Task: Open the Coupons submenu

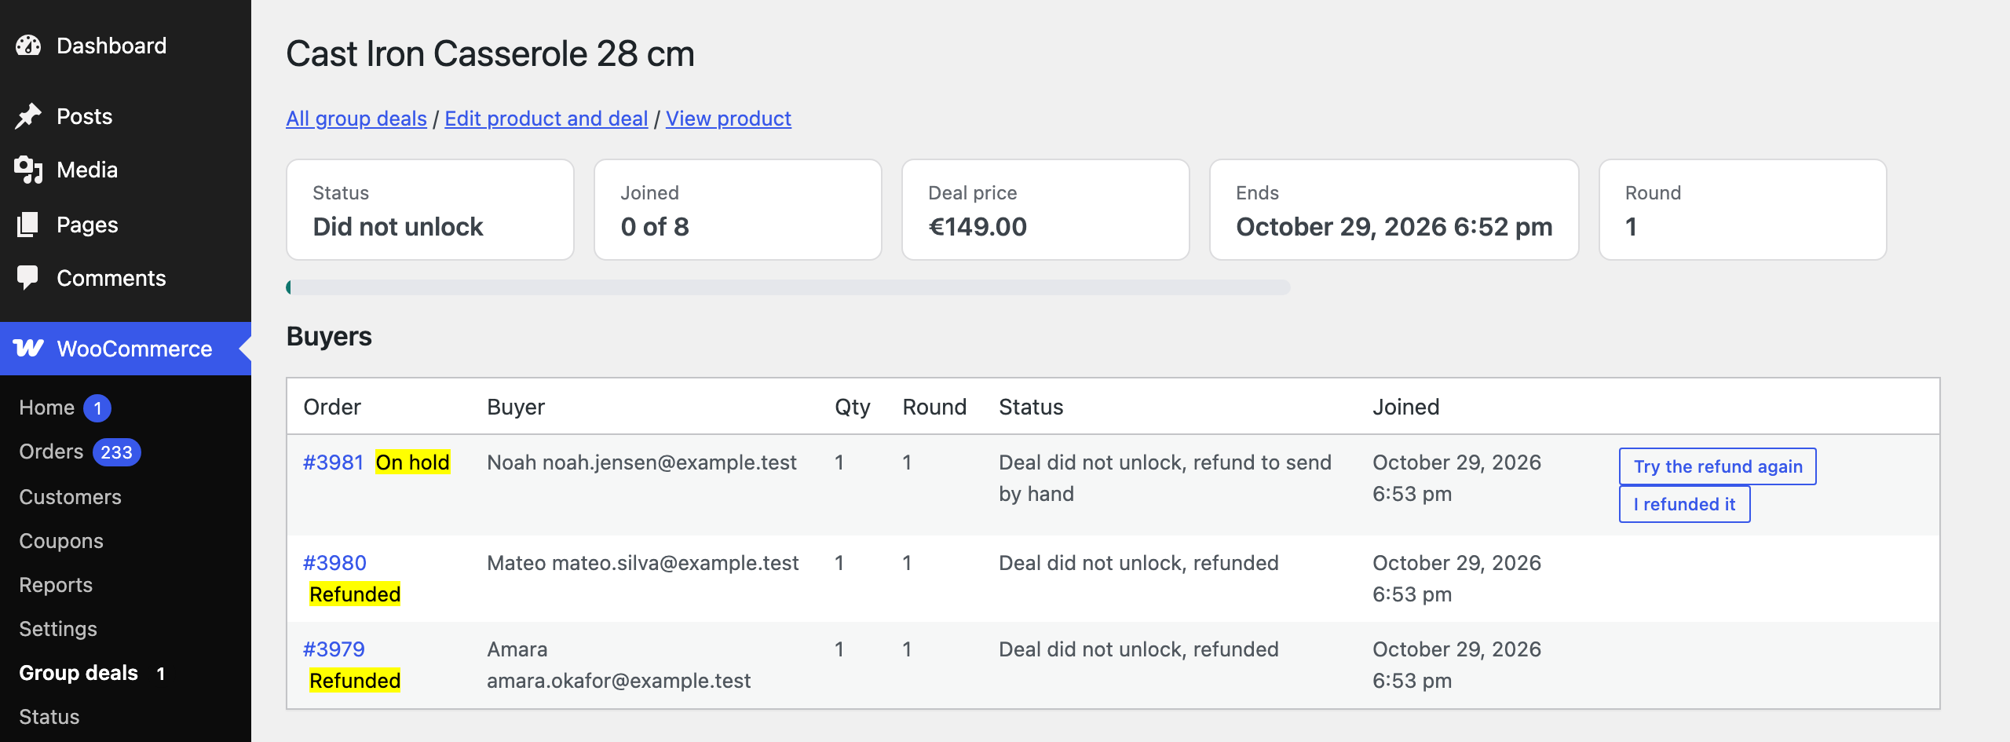Action: (x=61, y=541)
